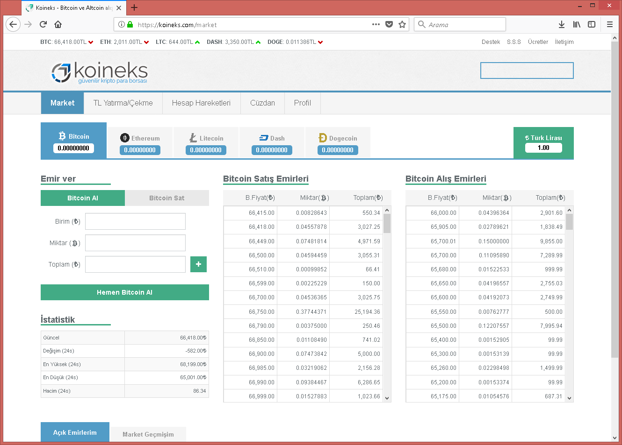Screen dimensions: 622x445
Task: Open the Profil tab
Action: coord(302,103)
